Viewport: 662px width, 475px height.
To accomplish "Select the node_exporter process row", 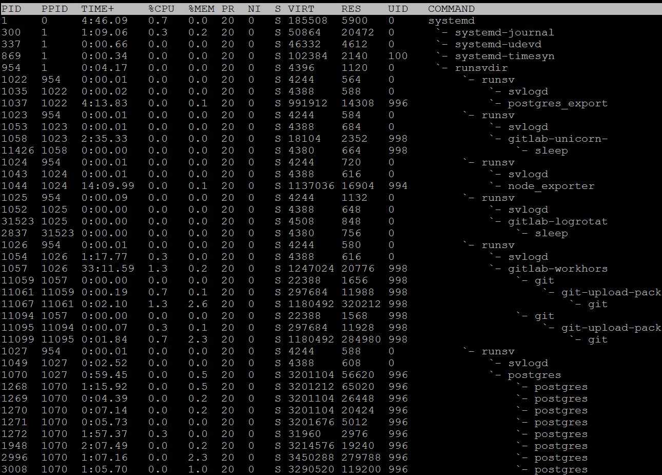I will pyautogui.click(x=551, y=186).
